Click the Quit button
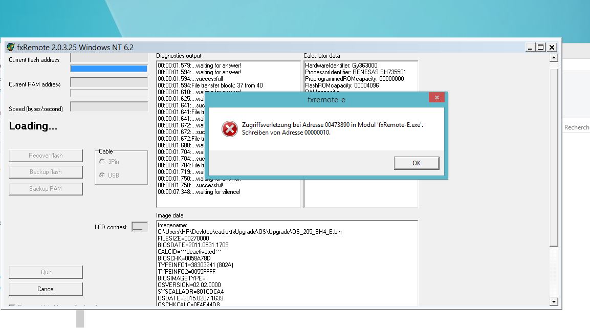The height and width of the screenshot is (328, 590). (46, 272)
